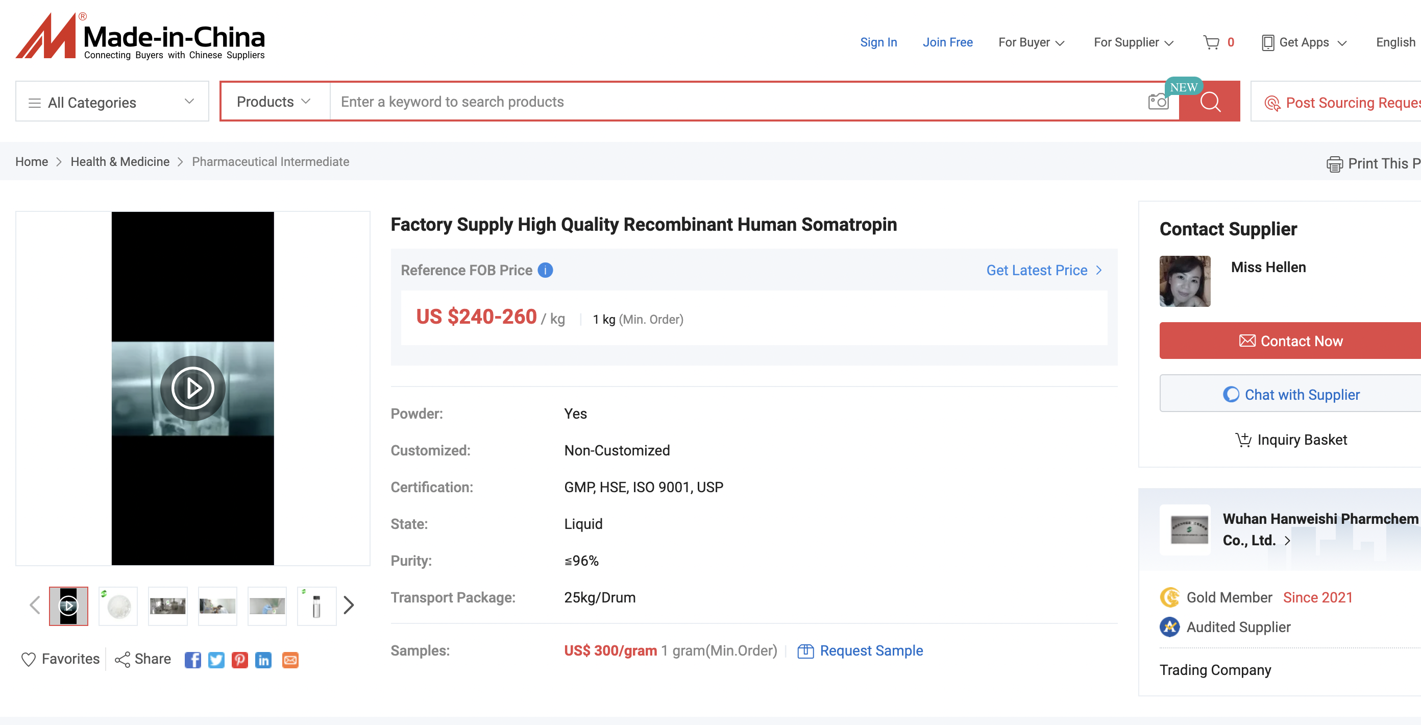Go to Health & Medicine breadcrumb
The image size is (1421, 725).
click(120, 162)
